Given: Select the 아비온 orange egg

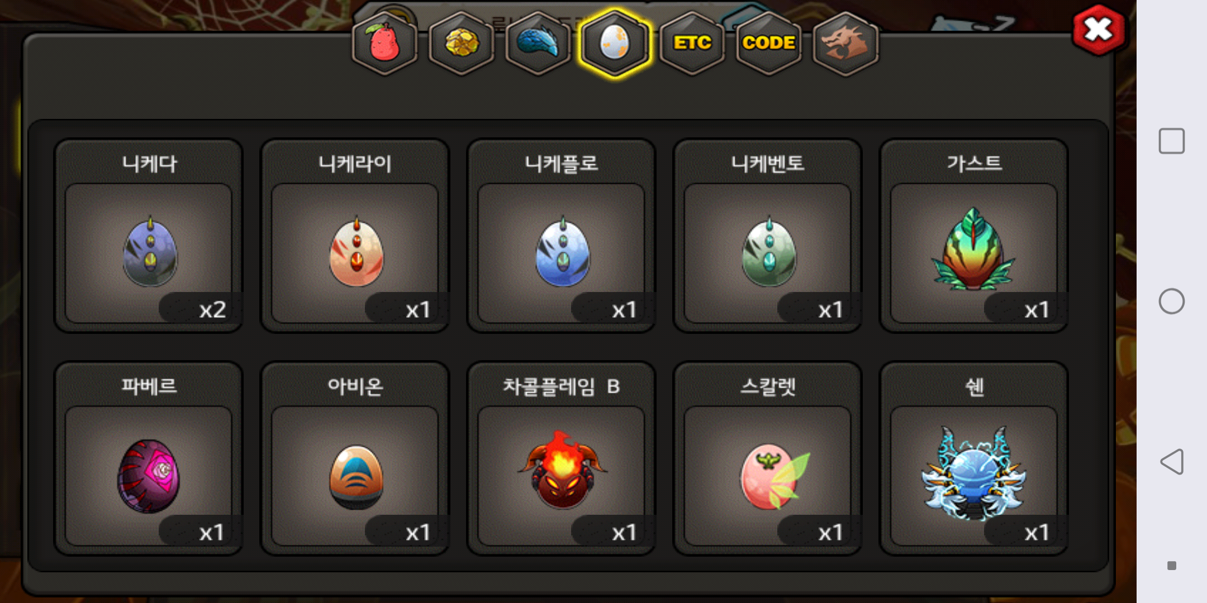Looking at the screenshot, I should [355, 458].
